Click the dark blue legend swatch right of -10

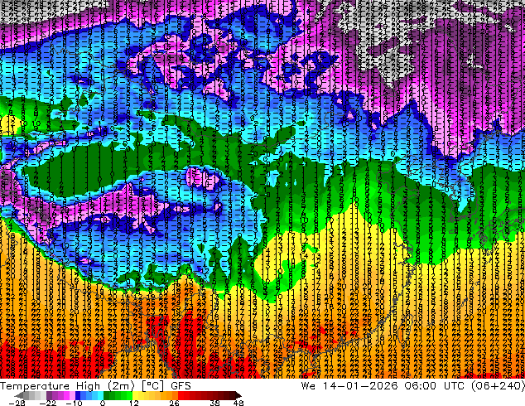click(x=78, y=395)
